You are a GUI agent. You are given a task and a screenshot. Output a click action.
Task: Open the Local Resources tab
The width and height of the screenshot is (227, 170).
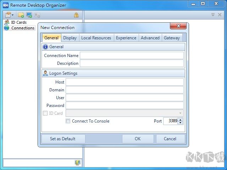[x=96, y=38]
